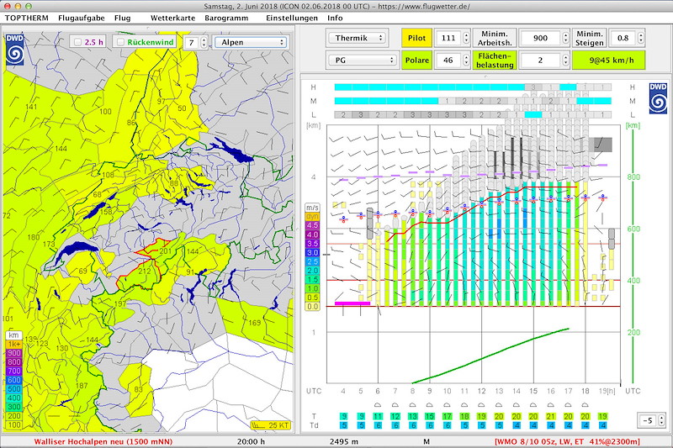Click the Minim. Arbeitsh. button

495,38
